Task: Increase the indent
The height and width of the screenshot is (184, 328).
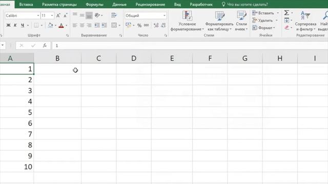Action: coord(104,25)
